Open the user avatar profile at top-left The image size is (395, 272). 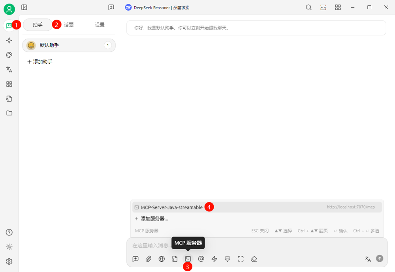point(9,9)
